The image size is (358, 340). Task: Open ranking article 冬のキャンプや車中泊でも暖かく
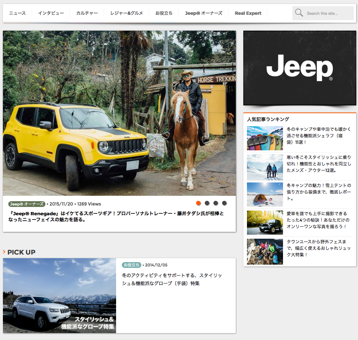(319, 136)
